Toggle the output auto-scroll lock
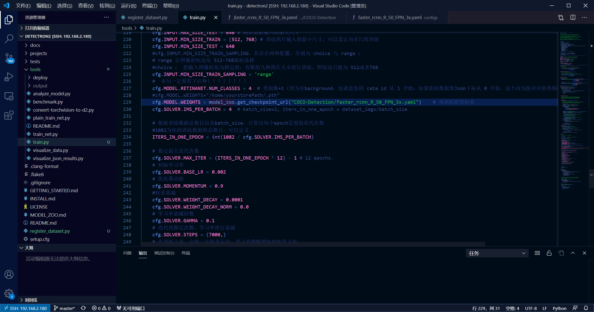The image size is (594, 312). pos(549,253)
